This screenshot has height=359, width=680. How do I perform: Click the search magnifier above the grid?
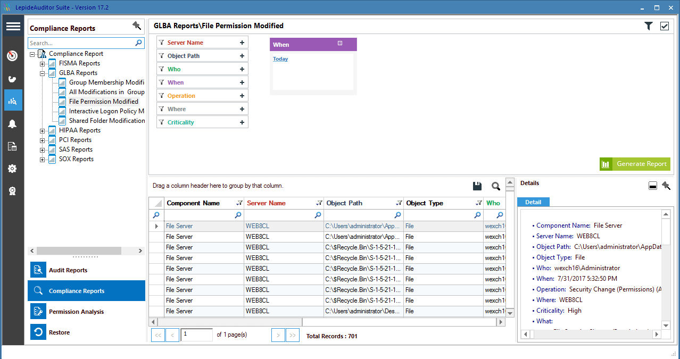496,186
